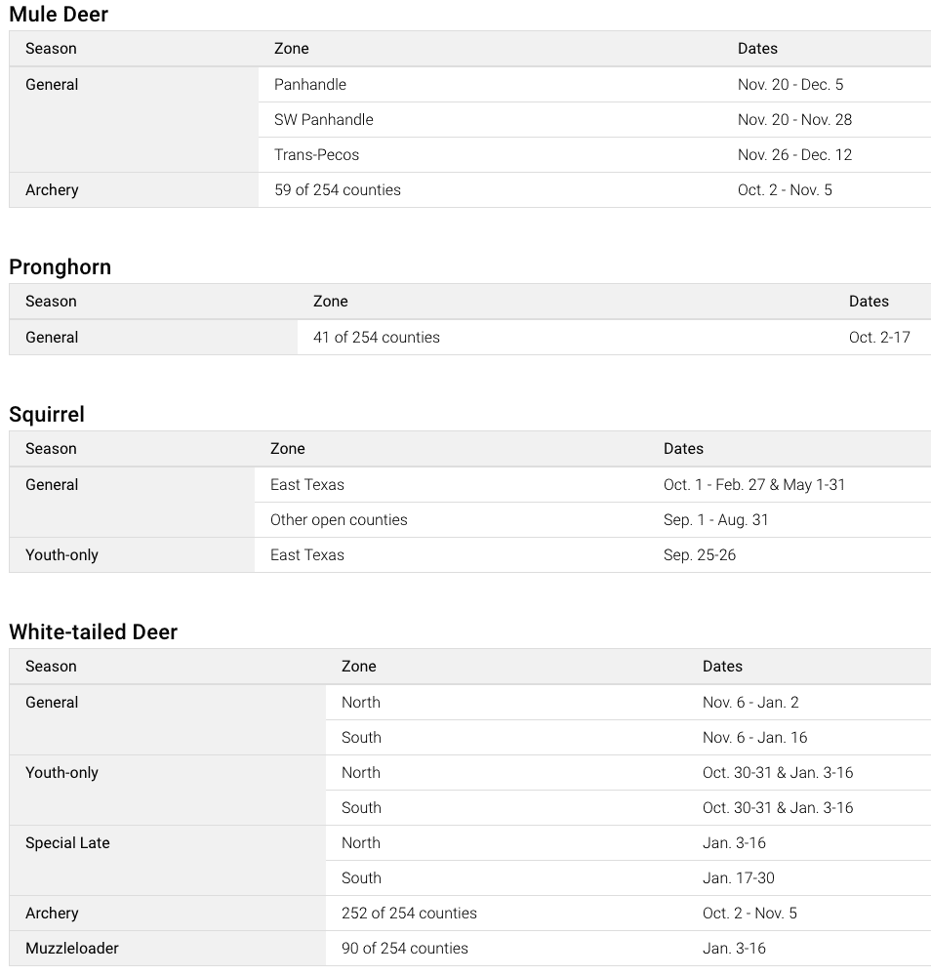The height and width of the screenshot is (976, 931).
Task: Click the Dates column header in Squirrel table
Action: pos(683,449)
